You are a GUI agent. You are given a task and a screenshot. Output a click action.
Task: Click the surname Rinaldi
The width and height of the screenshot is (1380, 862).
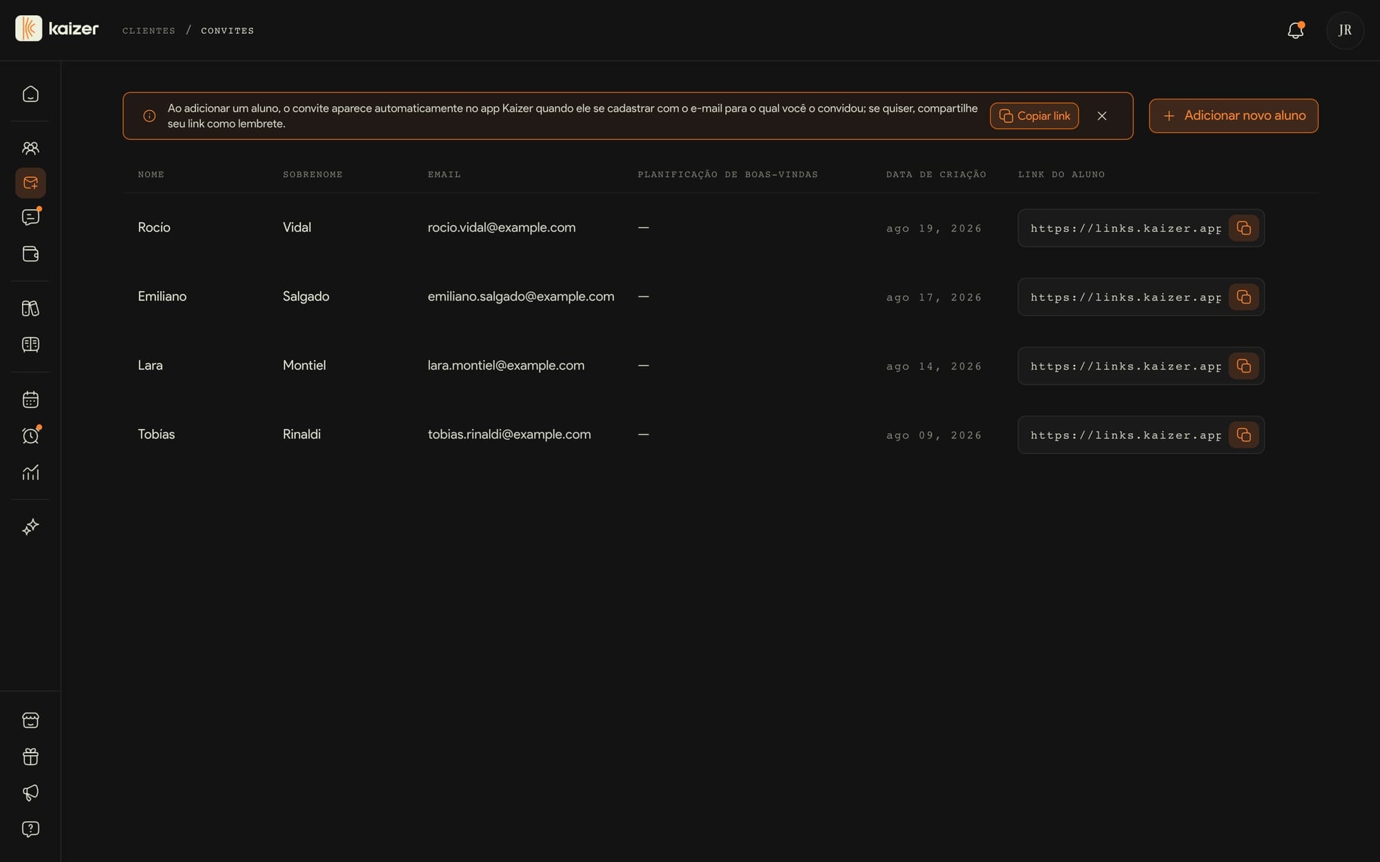[302, 434]
